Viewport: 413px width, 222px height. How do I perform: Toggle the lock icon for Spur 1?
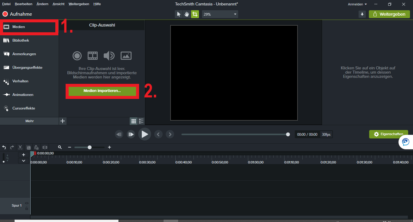(x=27, y=208)
